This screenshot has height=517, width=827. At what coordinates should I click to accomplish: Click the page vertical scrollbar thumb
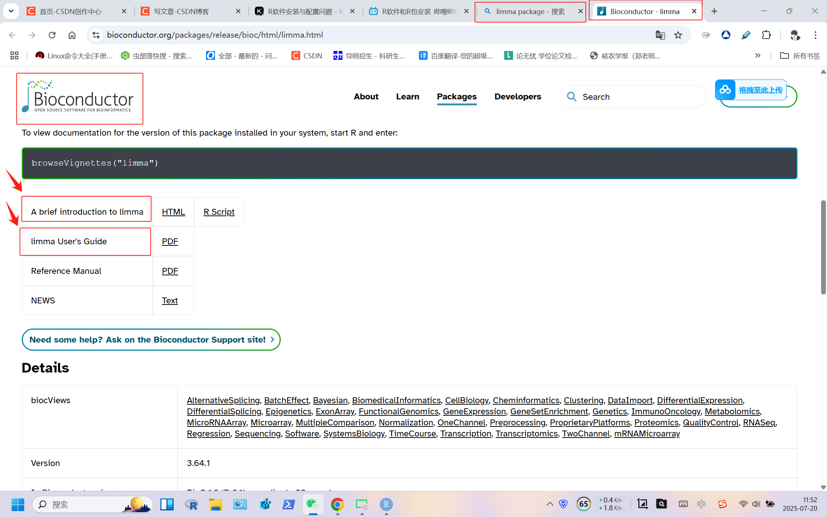823,248
